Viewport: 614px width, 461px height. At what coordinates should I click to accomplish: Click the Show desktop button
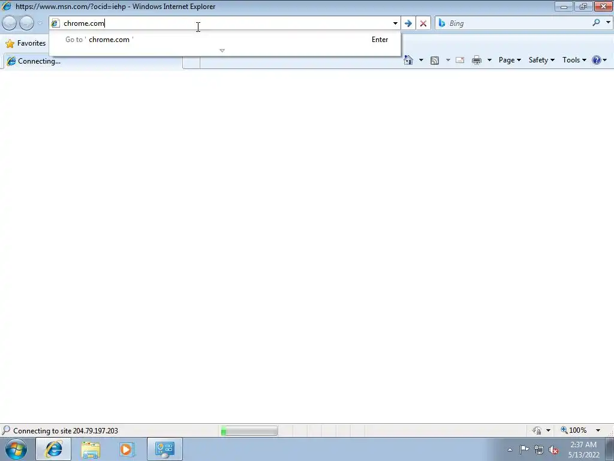(610, 449)
